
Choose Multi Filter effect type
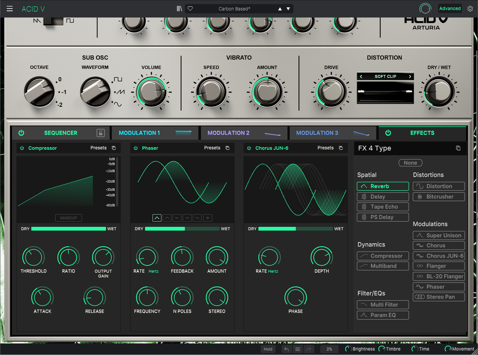click(383, 305)
